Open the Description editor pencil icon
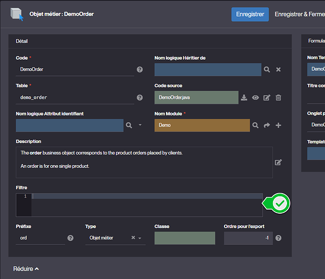Viewport: 325px width, 279px height. coord(278,162)
